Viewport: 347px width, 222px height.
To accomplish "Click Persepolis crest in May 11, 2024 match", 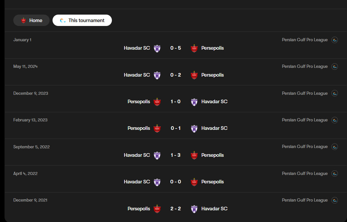I will pos(194,75).
